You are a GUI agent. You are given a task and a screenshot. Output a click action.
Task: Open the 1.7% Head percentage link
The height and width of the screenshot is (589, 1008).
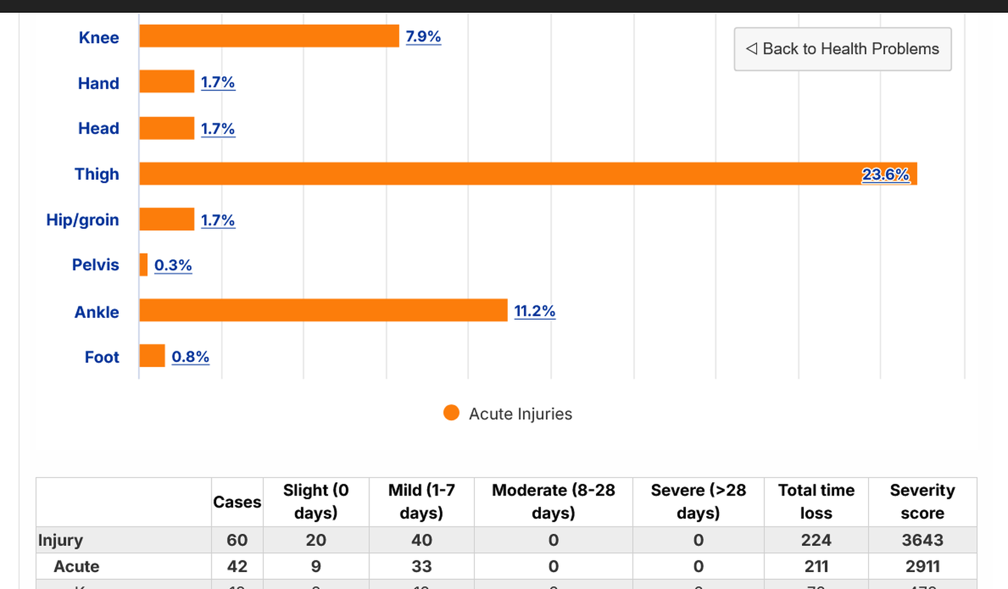[x=218, y=129]
